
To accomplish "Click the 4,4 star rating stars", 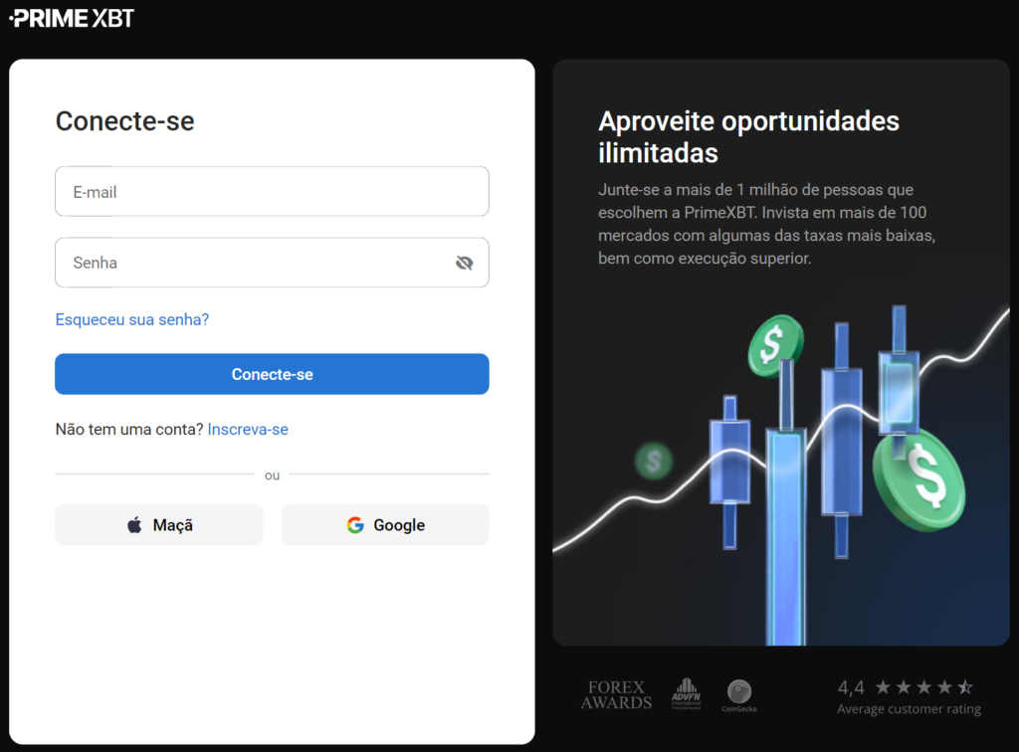I will click(x=922, y=685).
